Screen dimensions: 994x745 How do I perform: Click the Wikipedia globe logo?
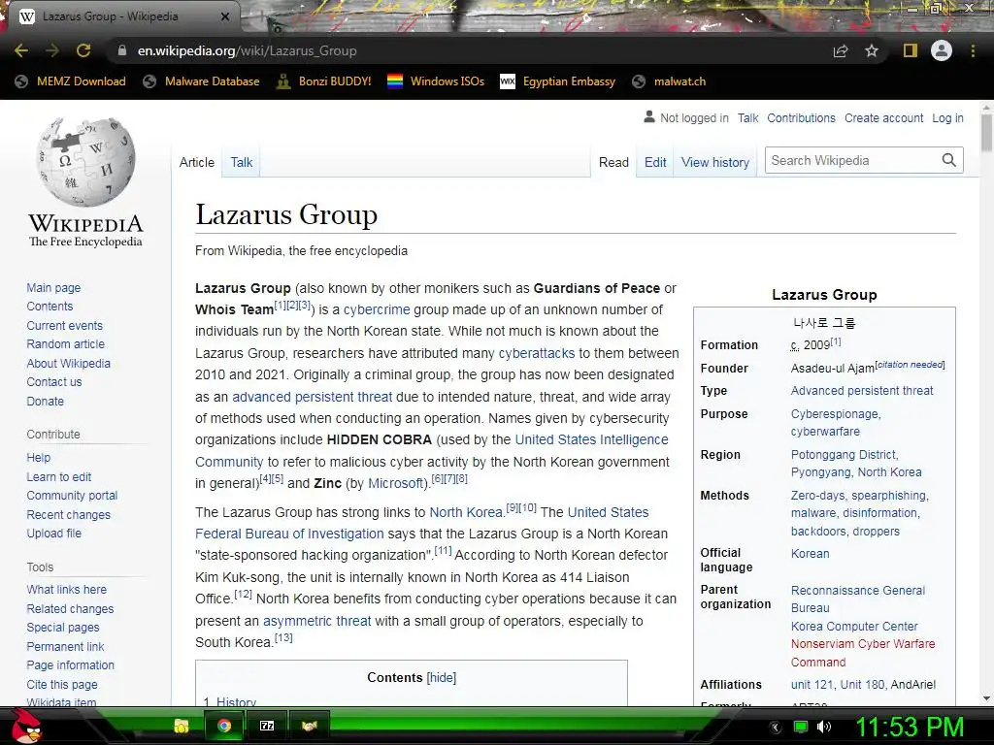click(x=85, y=162)
